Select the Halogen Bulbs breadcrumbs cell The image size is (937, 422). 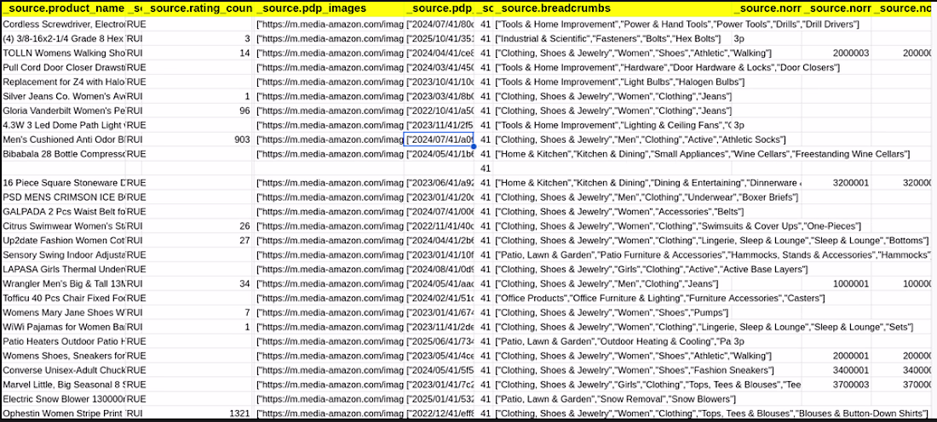click(619, 82)
